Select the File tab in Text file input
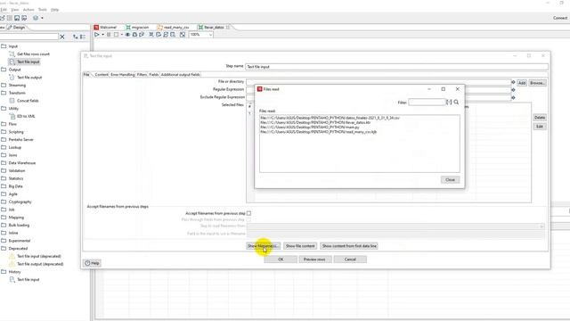This screenshot has height=321, width=570. click(x=86, y=75)
